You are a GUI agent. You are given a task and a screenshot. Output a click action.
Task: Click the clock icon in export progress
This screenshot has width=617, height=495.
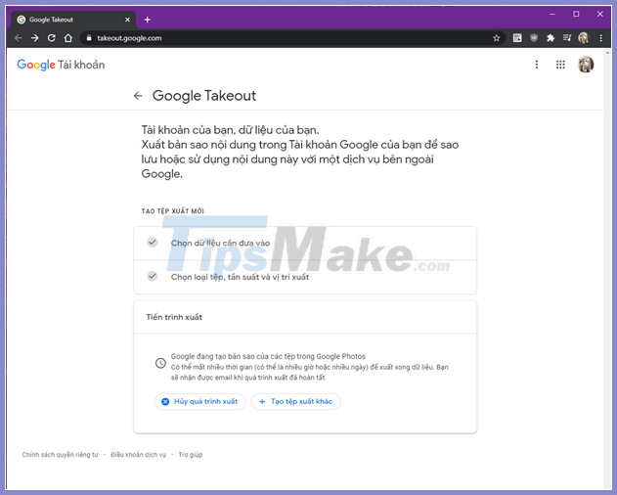[160, 363]
